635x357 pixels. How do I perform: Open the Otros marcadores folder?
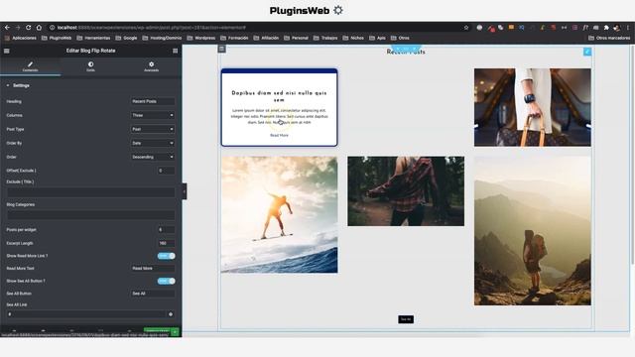pyautogui.click(x=609, y=38)
